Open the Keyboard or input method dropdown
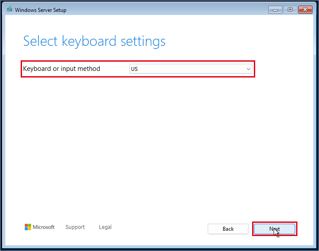The width and height of the screenshot is (319, 251). (191, 69)
